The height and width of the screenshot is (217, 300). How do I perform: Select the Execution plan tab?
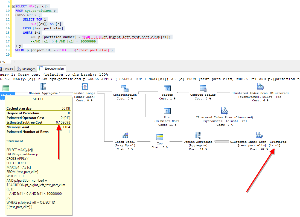tap(51, 68)
